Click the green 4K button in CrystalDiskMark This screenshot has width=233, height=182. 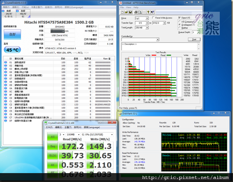tap(52, 165)
